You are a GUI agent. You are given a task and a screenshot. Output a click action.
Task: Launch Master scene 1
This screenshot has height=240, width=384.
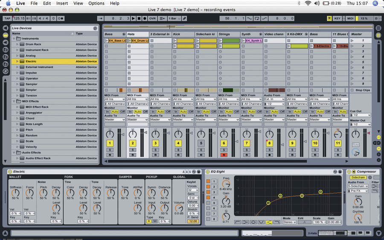click(x=352, y=40)
